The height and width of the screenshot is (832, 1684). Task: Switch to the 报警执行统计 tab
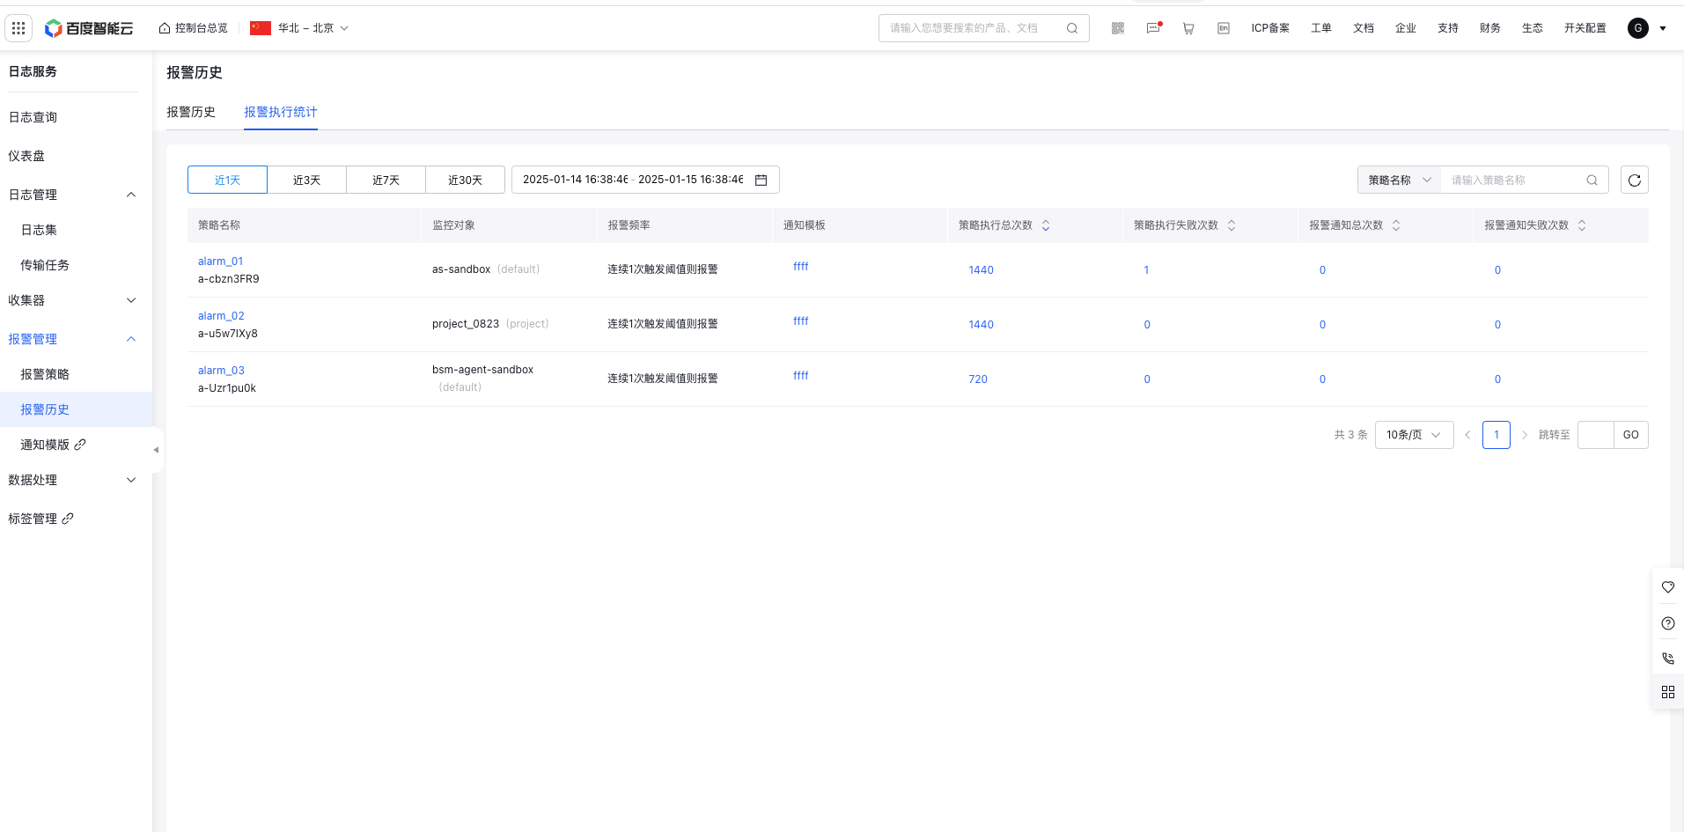pyautogui.click(x=281, y=112)
